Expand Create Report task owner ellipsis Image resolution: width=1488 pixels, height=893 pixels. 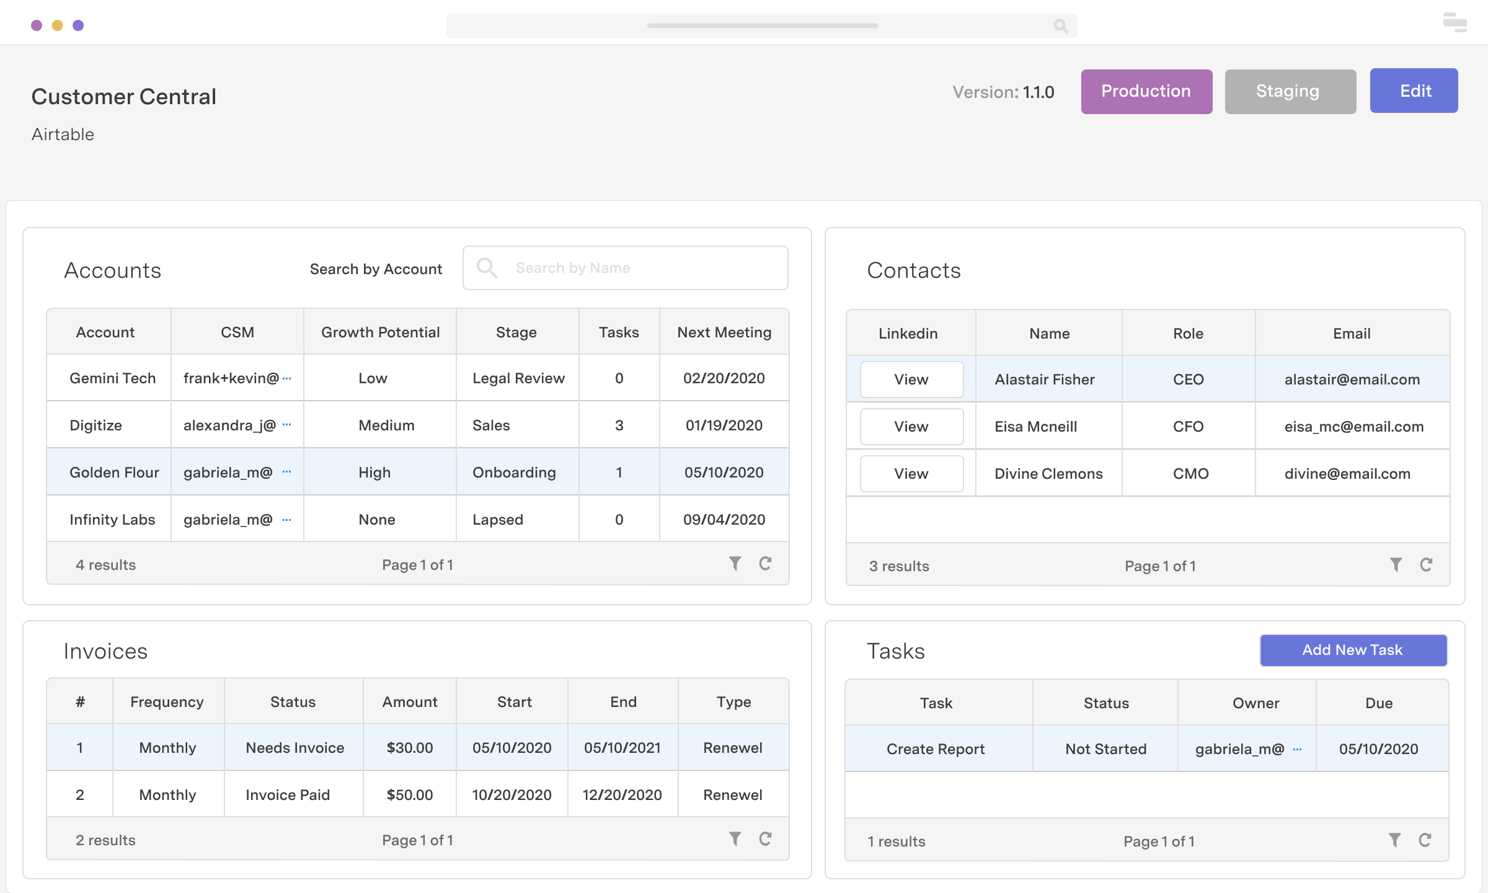point(1297,749)
